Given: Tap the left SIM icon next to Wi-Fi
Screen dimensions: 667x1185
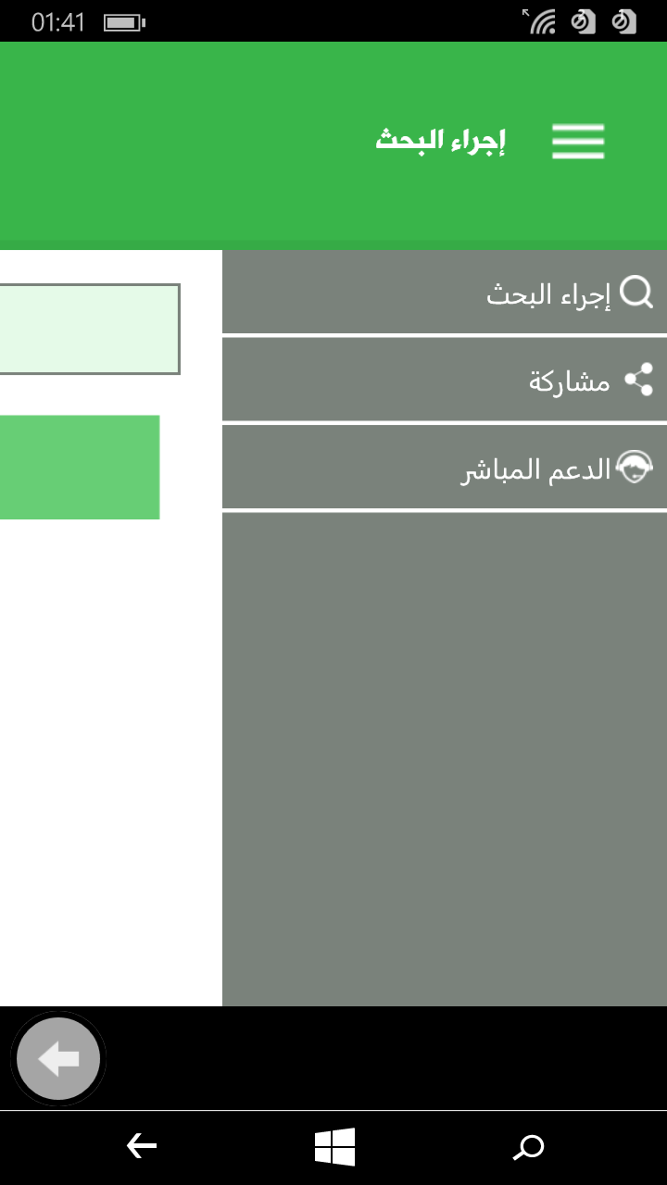Looking at the screenshot, I should (583, 20).
